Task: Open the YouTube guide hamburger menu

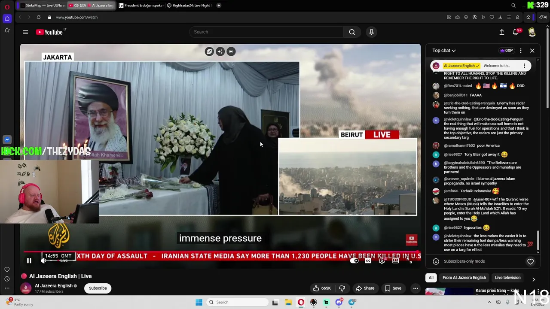Action: coord(25,32)
